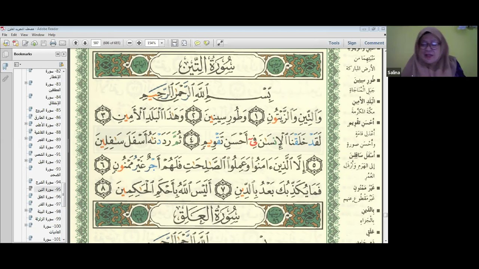The width and height of the screenshot is (479, 269).
Task: Collapse the bookmarks panel with the double arrow
Action: [58, 54]
